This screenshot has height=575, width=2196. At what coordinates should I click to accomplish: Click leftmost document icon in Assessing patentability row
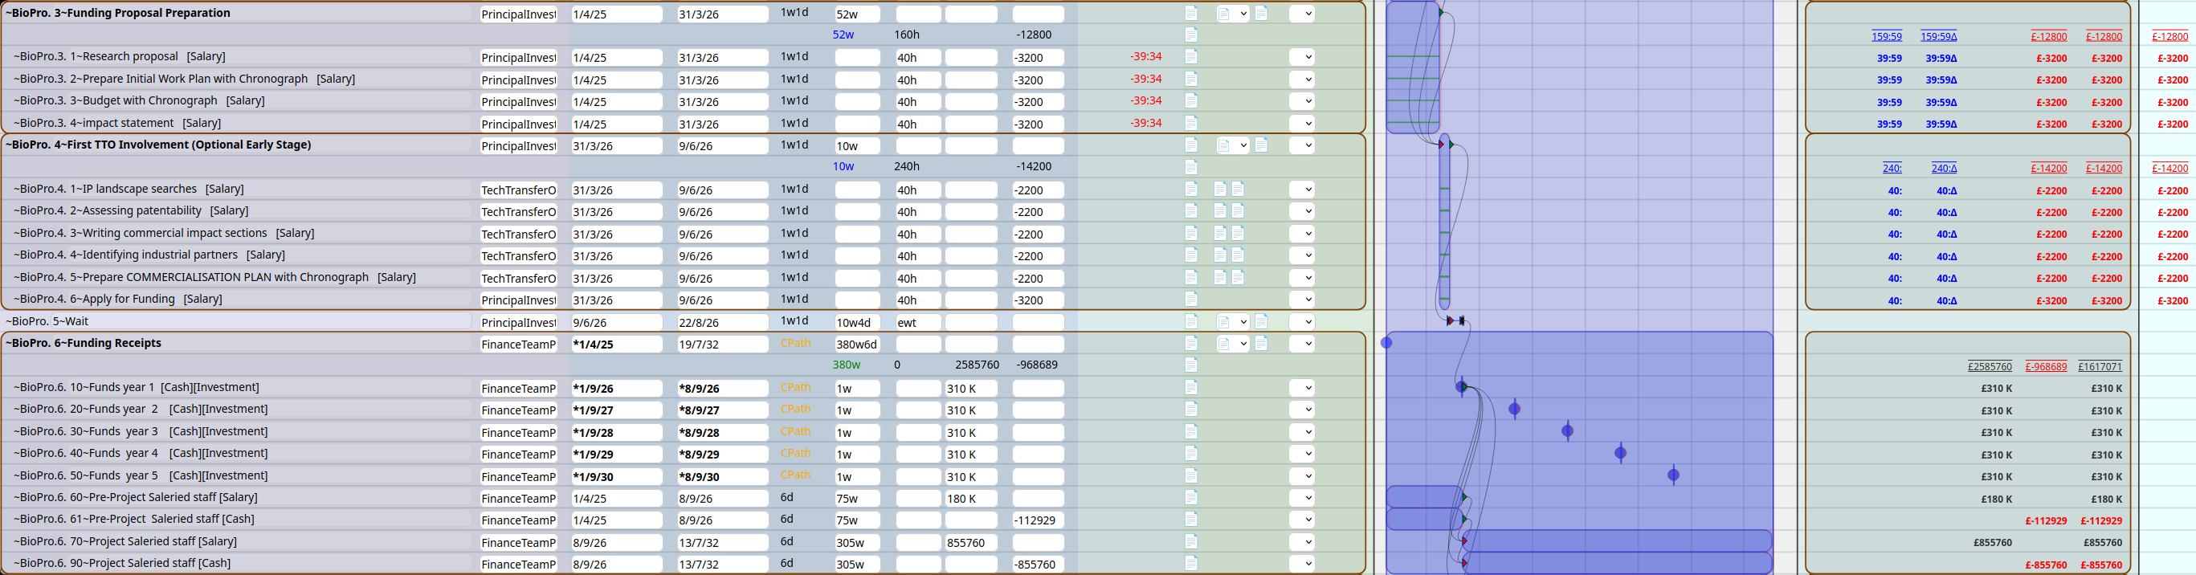(x=1191, y=210)
